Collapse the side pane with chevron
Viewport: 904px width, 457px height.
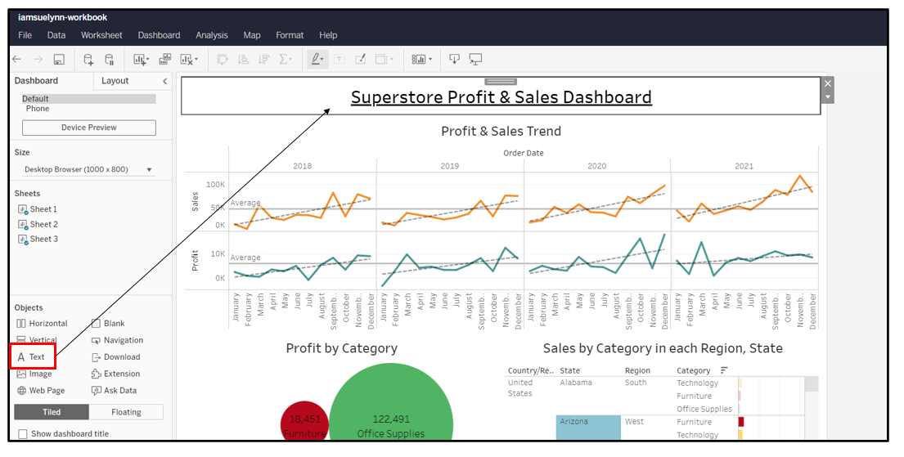click(165, 81)
